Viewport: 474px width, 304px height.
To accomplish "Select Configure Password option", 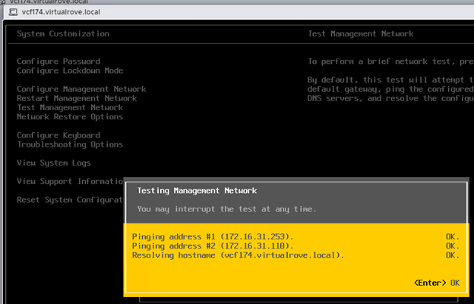I will (x=58, y=62).
